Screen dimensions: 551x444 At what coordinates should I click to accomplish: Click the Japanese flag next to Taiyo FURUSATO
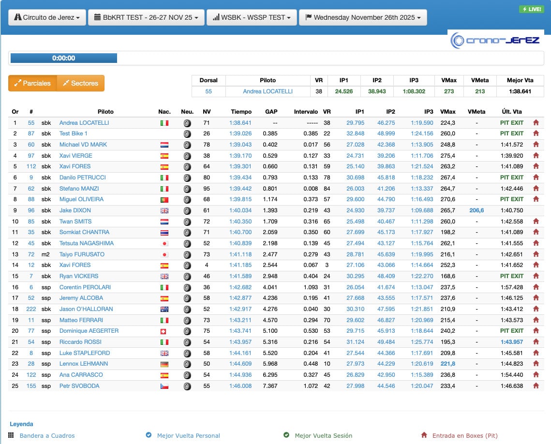point(164,254)
